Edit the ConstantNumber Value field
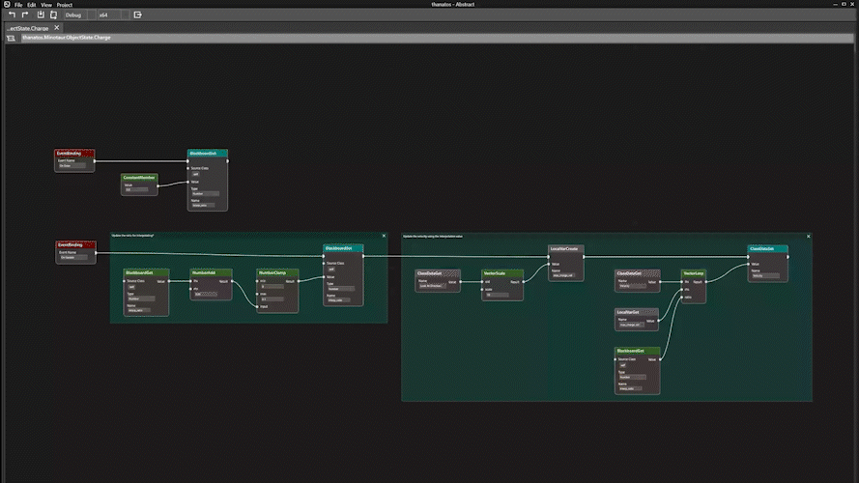859x483 pixels. 136,190
